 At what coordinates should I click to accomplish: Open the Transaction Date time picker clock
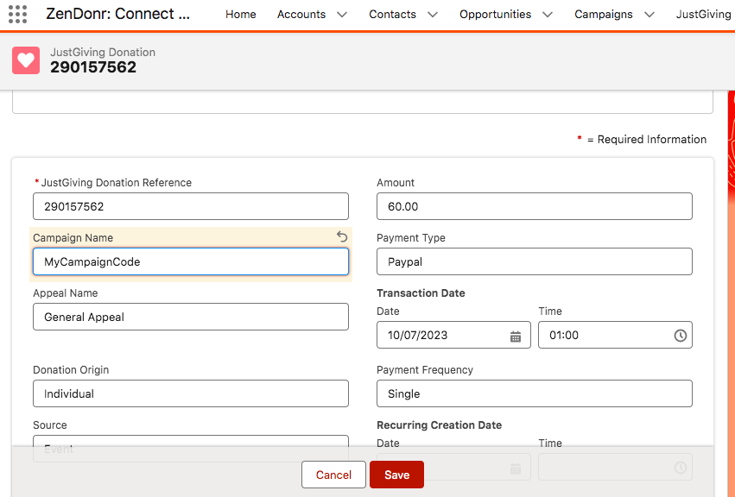point(681,336)
